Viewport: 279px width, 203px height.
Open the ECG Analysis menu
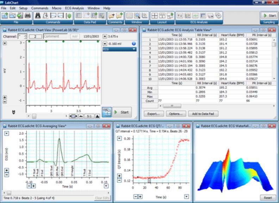tap(74, 8)
